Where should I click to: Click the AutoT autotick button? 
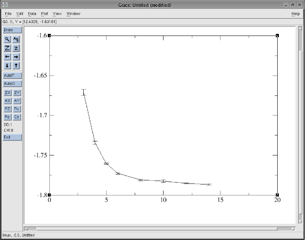(x=12, y=76)
